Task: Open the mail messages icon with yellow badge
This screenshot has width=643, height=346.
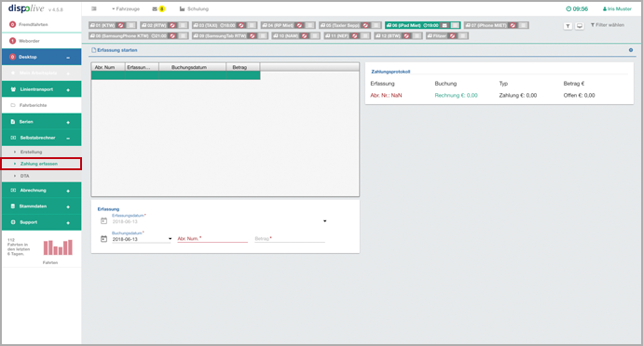Action: pyautogui.click(x=158, y=8)
